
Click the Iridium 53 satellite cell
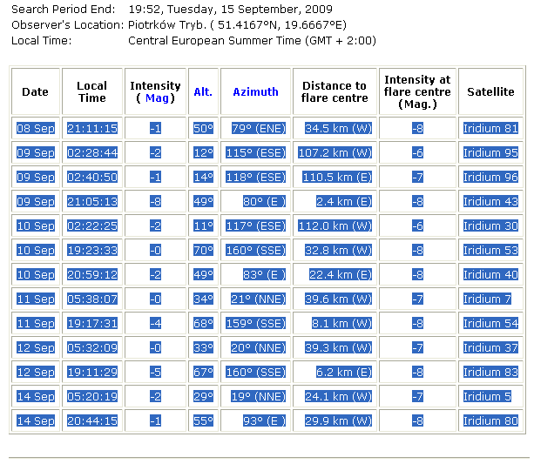(x=490, y=250)
